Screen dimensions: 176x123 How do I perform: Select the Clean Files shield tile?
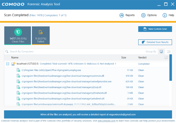(x=18, y=36)
